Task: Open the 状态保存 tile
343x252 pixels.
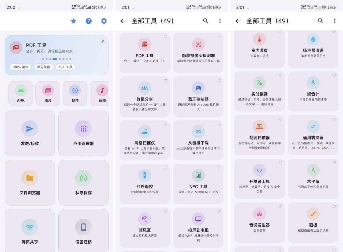Action: click(84, 183)
